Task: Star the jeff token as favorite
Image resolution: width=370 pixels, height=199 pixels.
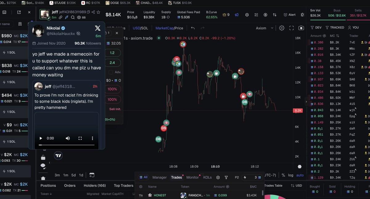Action: tap(98, 12)
